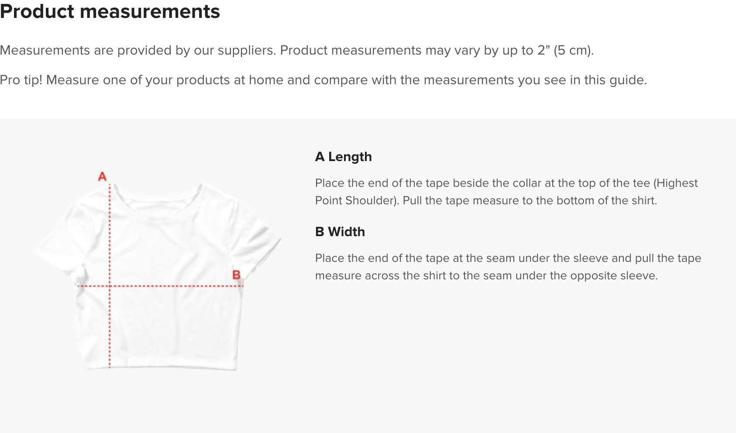The image size is (736, 433).
Task: Select the horizontal red dotted width line
Action: 160,286
